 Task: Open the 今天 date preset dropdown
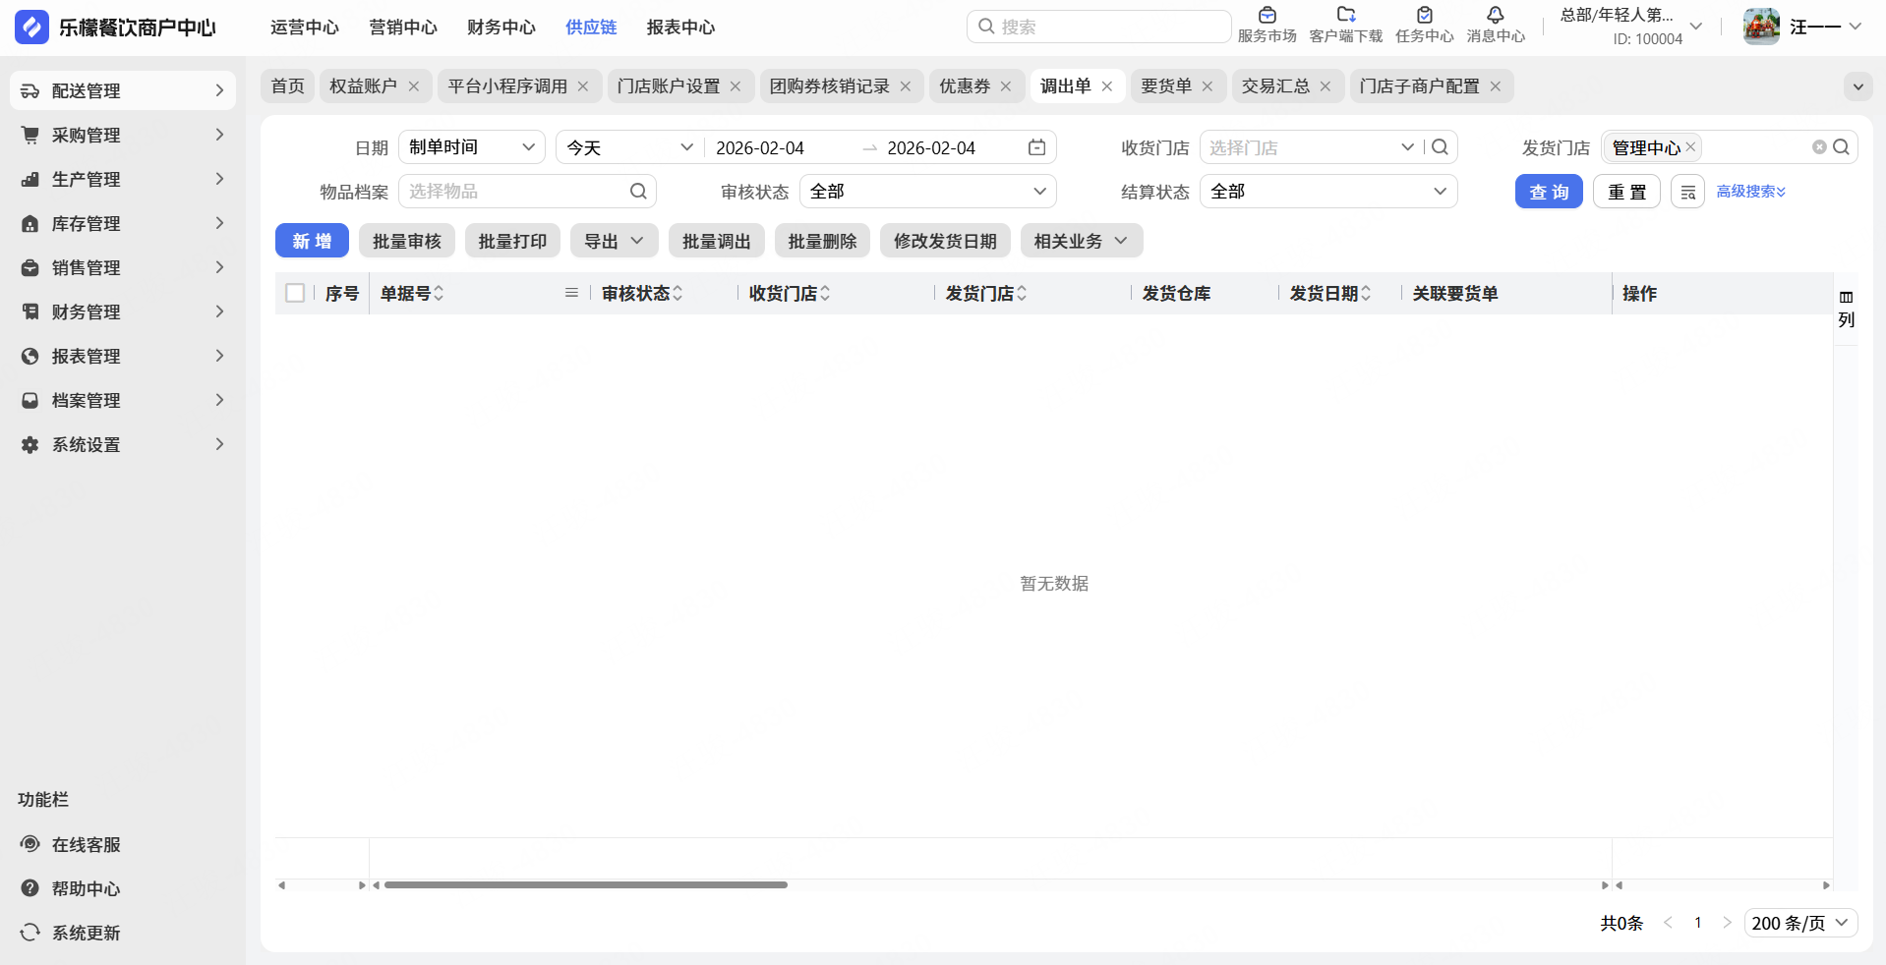click(629, 147)
